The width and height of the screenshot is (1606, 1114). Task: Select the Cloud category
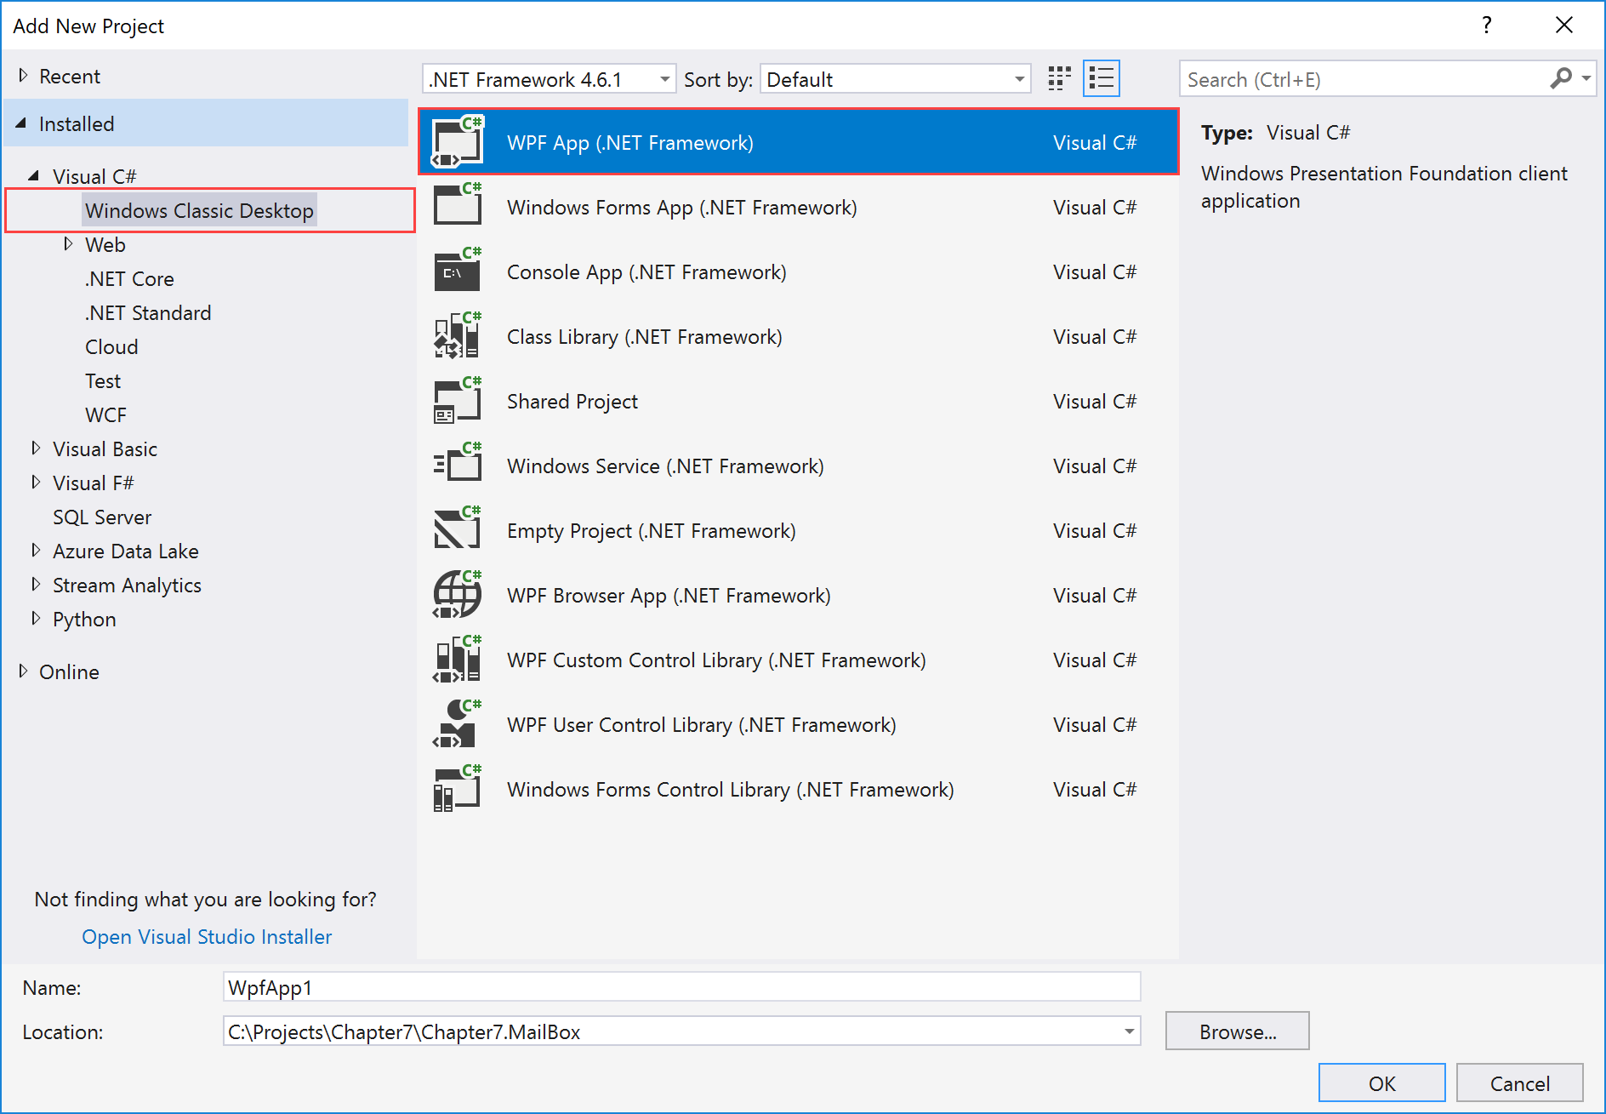point(111,346)
